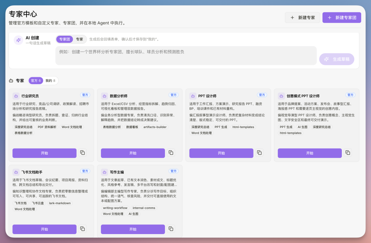371x243 pixels.
Task: Click the 数据分析师 card title
Action: 119,96
